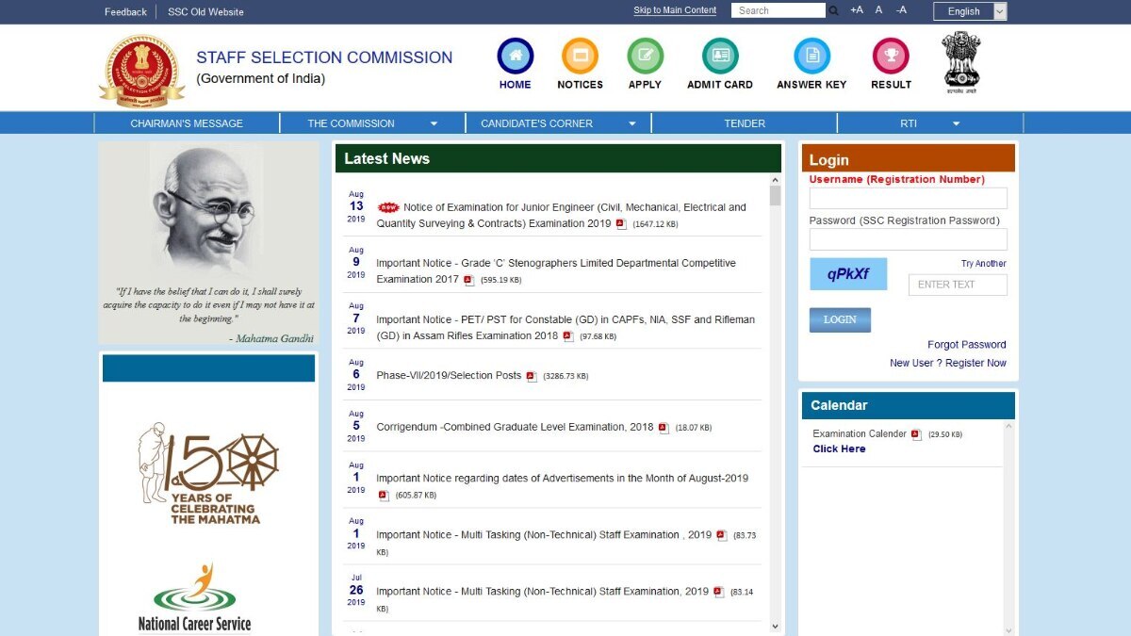Click the Username registration number field
The width and height of the screenshot is (1131, 636).
908,198
